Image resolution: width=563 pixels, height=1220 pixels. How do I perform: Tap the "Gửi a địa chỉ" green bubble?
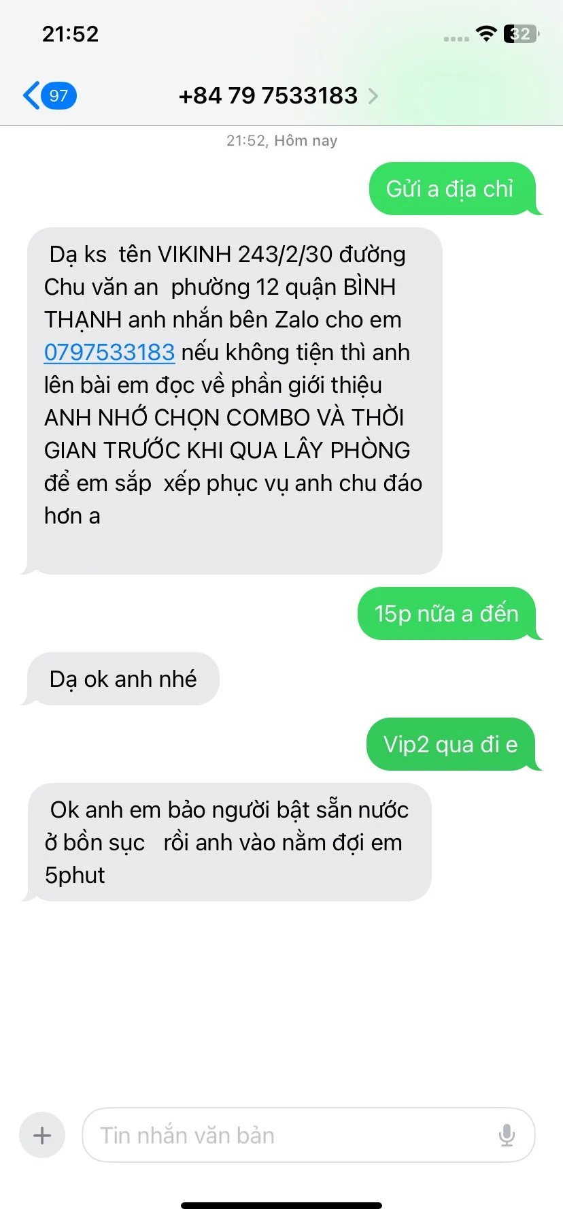pyautogui.click(x=453, y=189)
